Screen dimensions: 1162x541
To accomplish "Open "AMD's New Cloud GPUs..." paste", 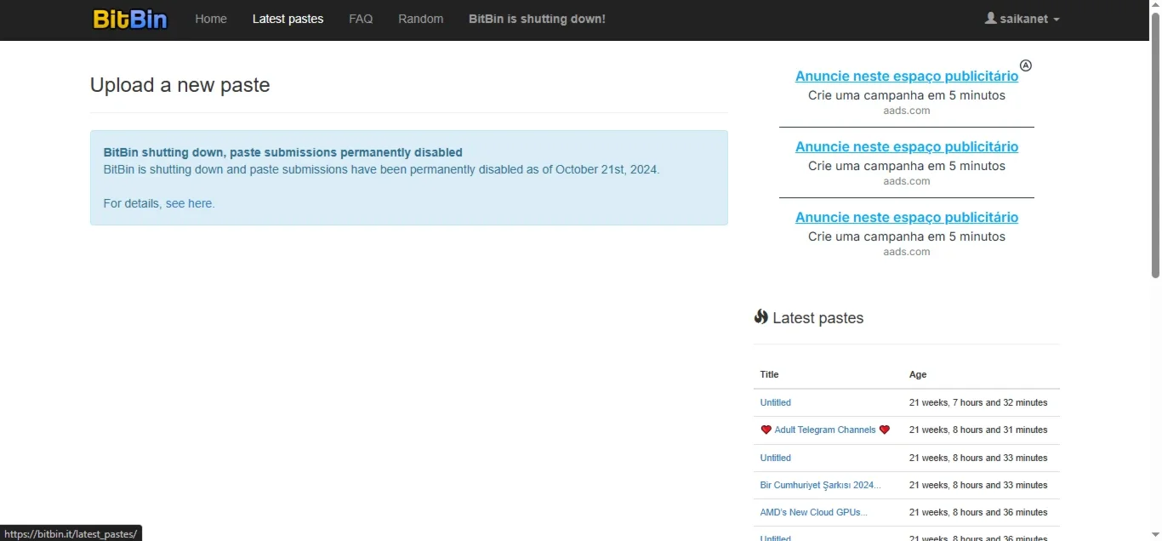I will (814, 512).
